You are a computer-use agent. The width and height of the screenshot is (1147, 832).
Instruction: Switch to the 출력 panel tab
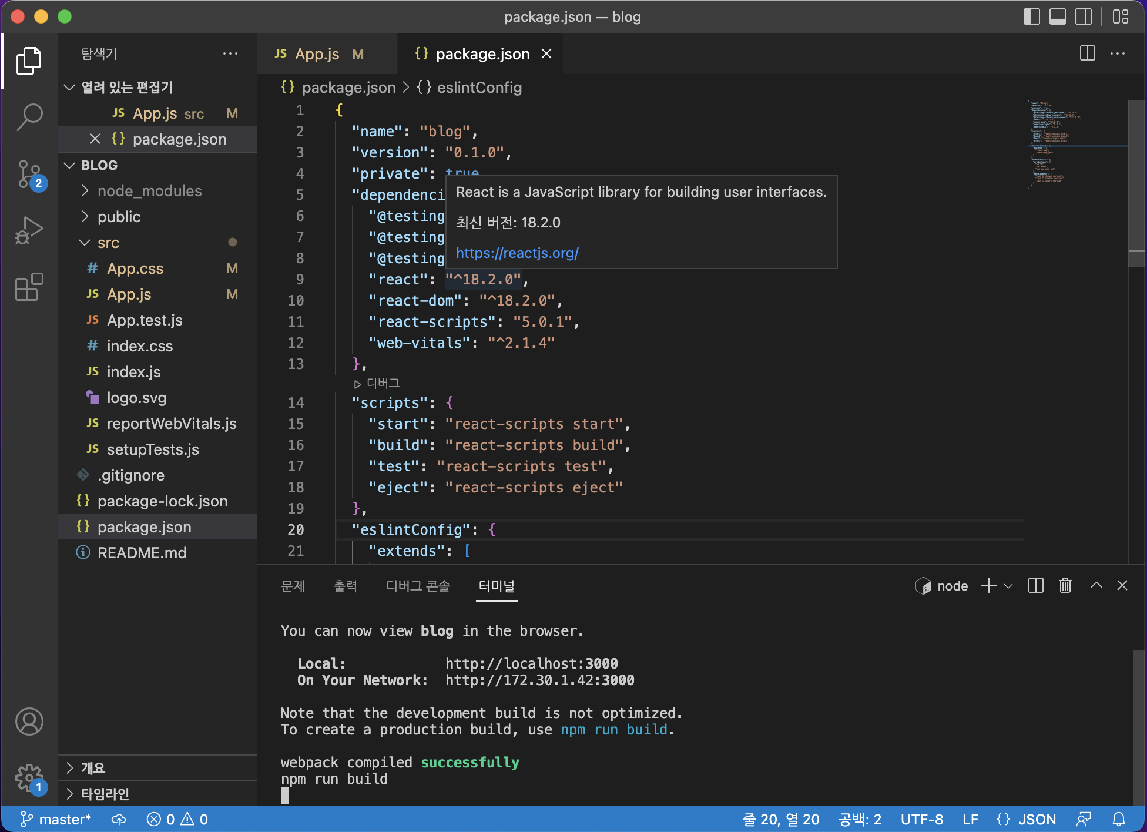[346, 586]
